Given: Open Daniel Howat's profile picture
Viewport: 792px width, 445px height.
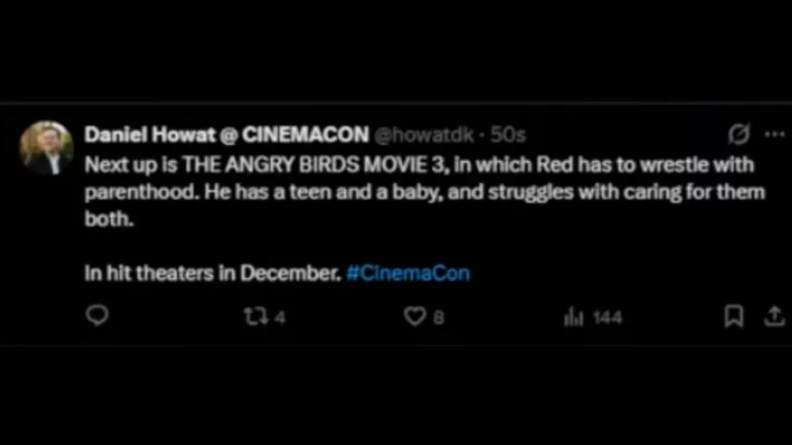Looking at the screenshot, I should (47, 148).
